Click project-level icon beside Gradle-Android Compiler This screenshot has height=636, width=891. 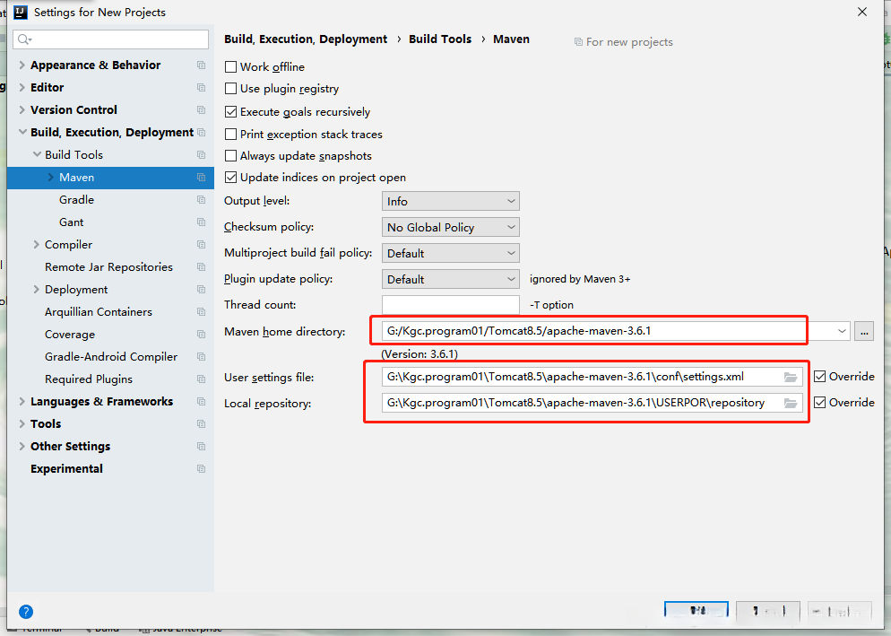point(201,357)
